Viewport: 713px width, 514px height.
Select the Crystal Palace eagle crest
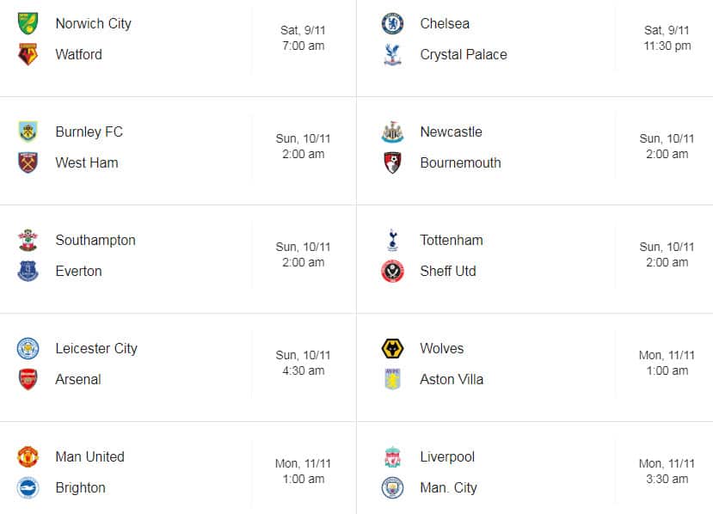(391, 54)
